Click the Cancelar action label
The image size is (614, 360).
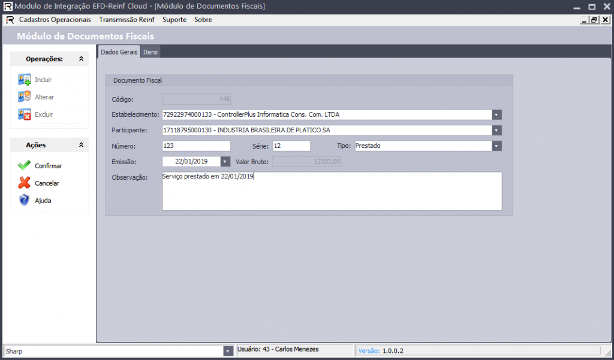(x=47, y=183)
